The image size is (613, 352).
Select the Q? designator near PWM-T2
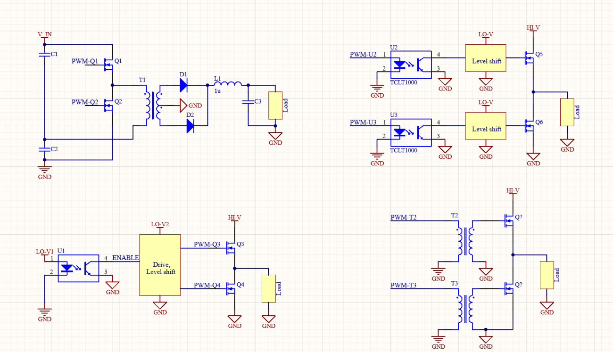click(x=519, y=217)
